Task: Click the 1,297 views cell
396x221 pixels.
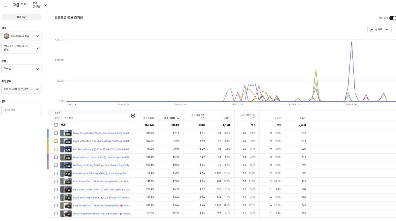Action: pyautogui.click(x=217, y=206)
